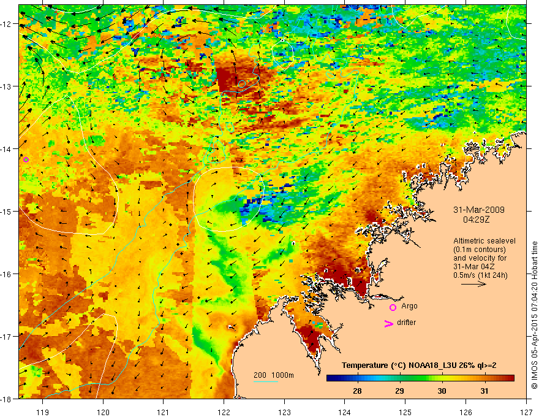The height and width of the screenshot is (417, 539).
Task: Click the longitude axis label '123'
Action: coord(284,412)
